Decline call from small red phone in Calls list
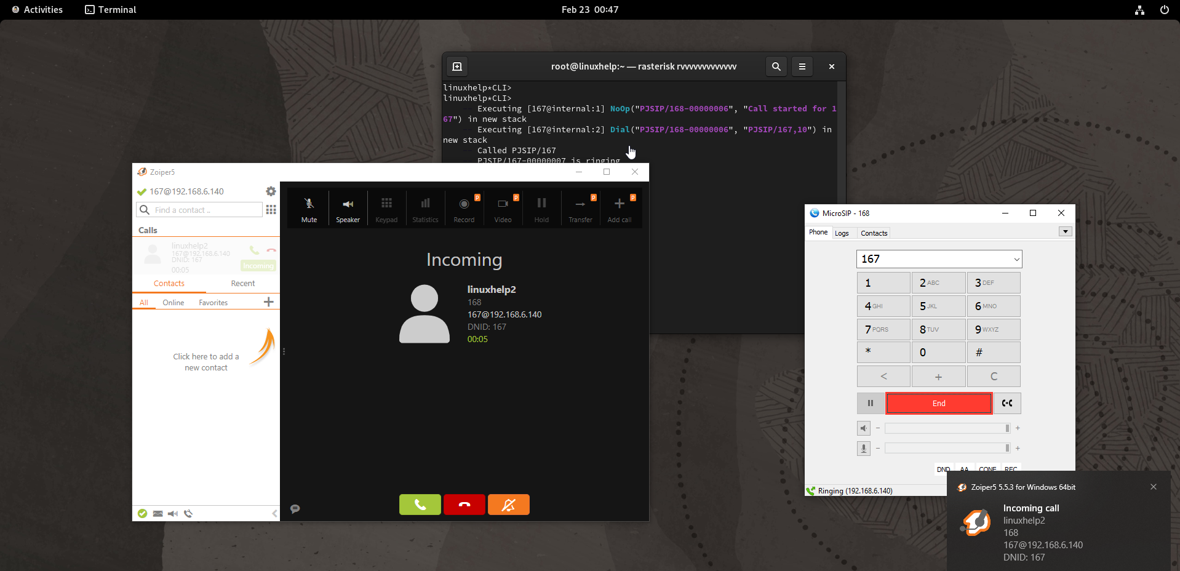 click(271, 250)
